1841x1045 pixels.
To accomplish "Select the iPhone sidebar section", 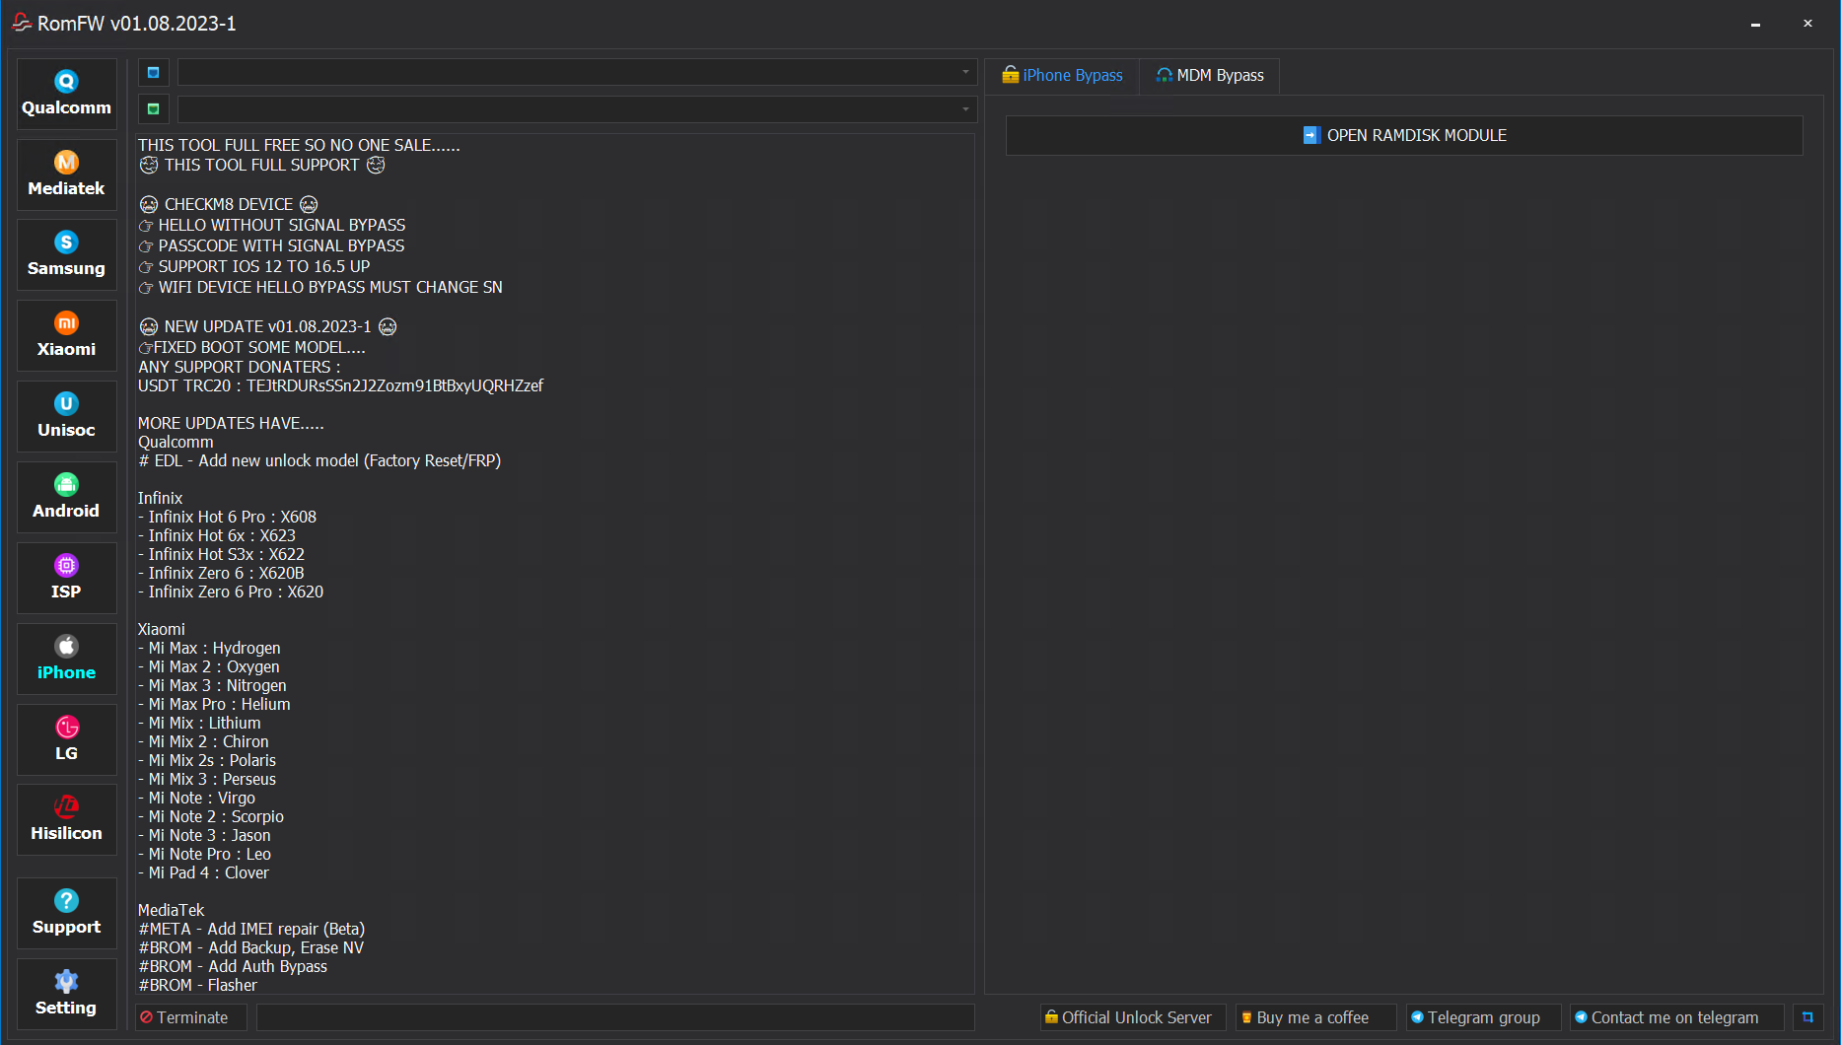I will point(66,659).
